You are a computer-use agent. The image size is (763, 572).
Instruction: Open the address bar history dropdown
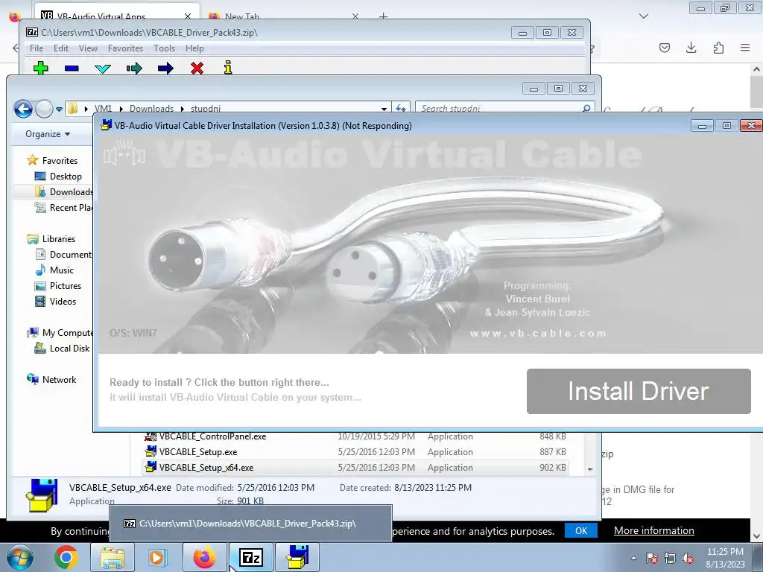point(384,109)
